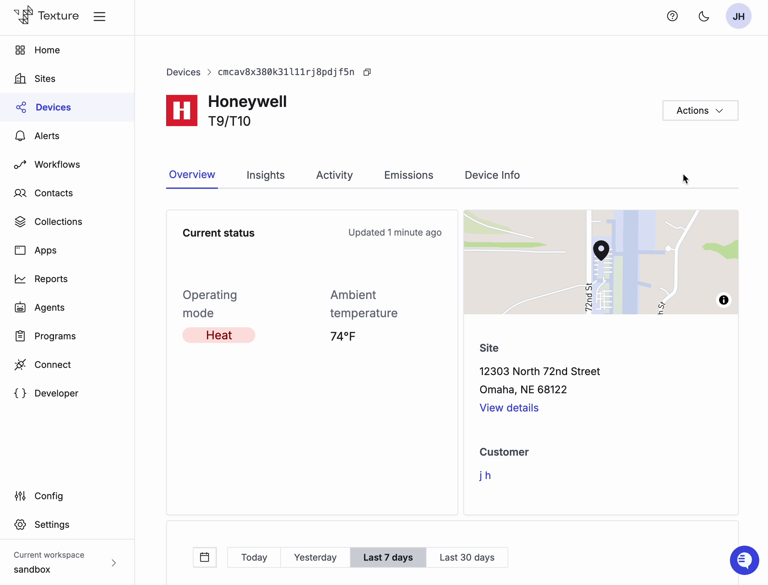Switch to the Overview tab
Screen dimensions: 768x585
coord(192,175)
